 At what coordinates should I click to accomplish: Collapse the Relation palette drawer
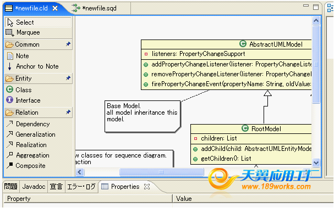(39, 112)
